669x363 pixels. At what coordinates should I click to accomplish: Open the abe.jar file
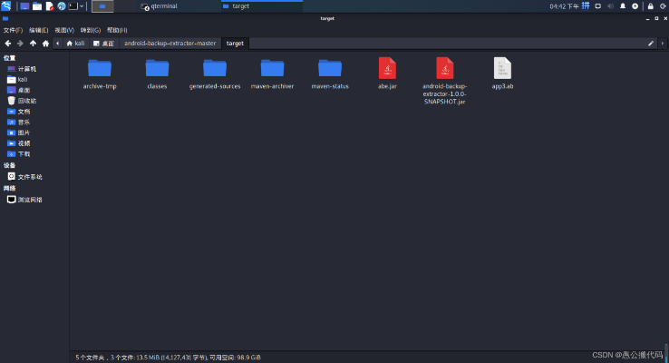[387, 68]
